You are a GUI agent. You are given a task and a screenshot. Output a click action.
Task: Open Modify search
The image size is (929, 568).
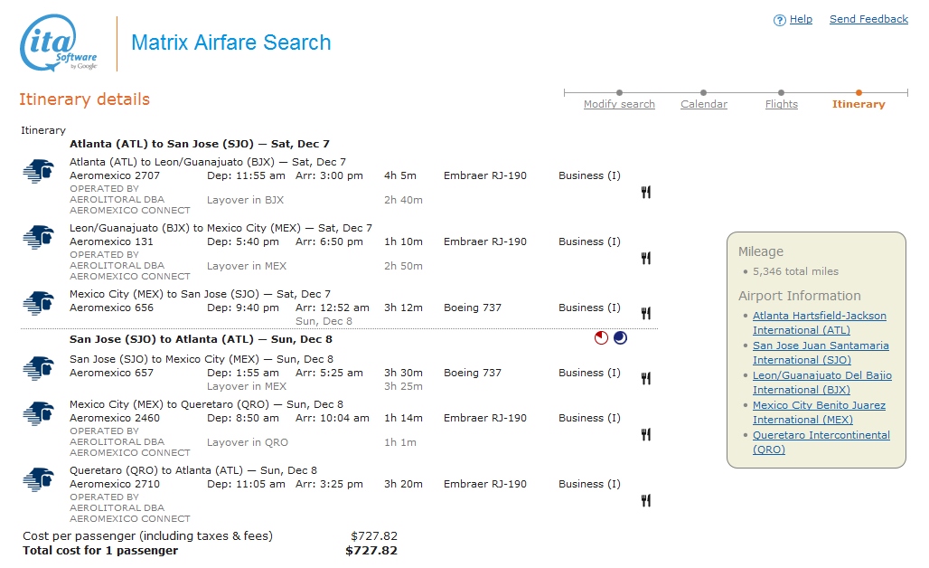619,104
